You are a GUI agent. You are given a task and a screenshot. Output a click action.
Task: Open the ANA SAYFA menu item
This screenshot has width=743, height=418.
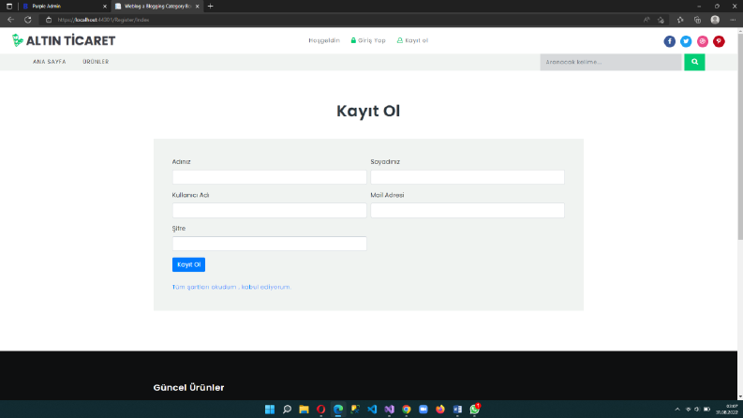[50, 62]
